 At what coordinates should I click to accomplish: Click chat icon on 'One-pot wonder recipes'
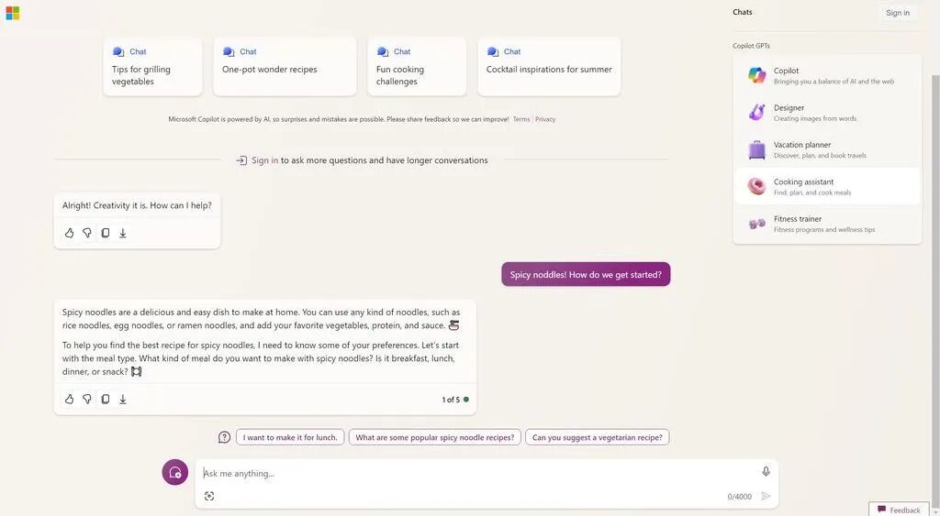click(x=229, y=52)
